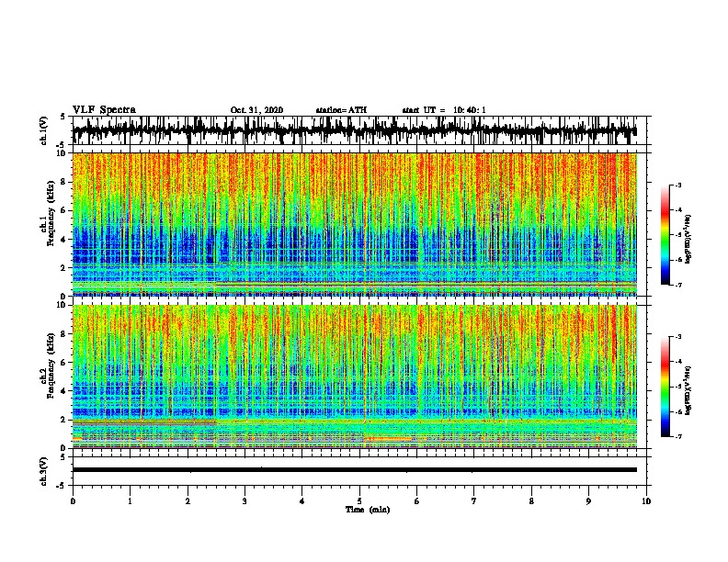This screenshot has height=562, width=728.
Task: Click the "8" kHz tick on ch.1 axis
Action: pyautogui.click(x=63, y=182)
